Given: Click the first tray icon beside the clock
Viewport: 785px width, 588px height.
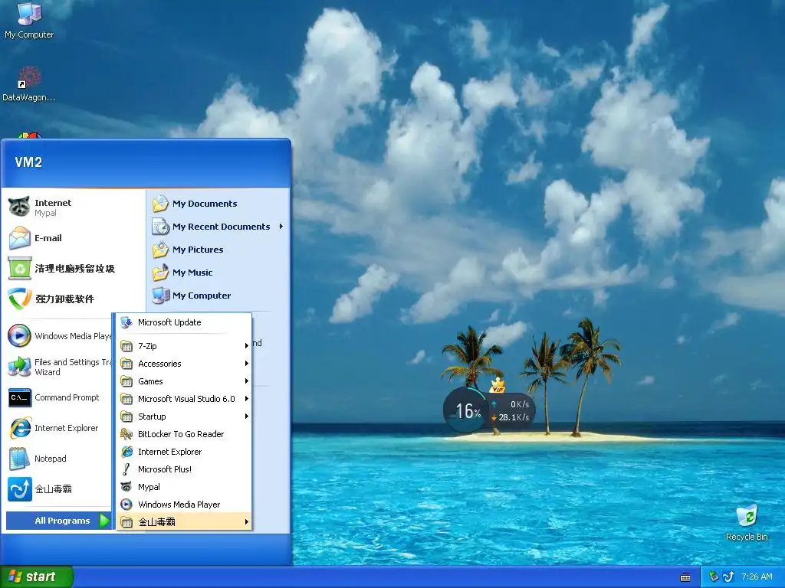Looking at the screenshot, I should coord(714,577).
